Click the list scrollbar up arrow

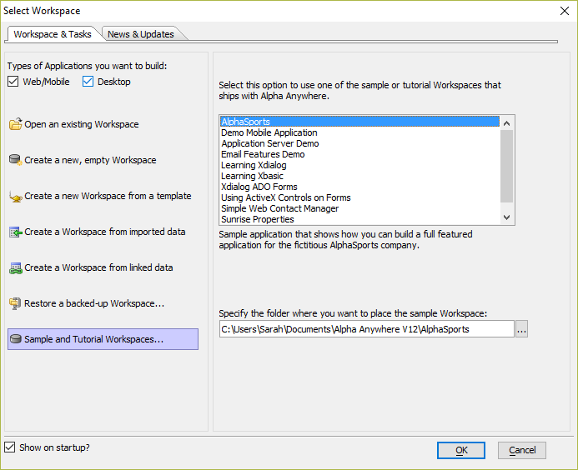506,123
